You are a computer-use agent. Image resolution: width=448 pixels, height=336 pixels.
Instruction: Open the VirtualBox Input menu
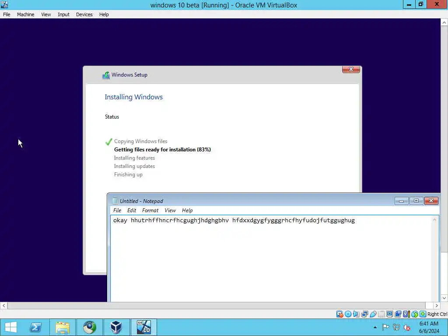(63, 14)
